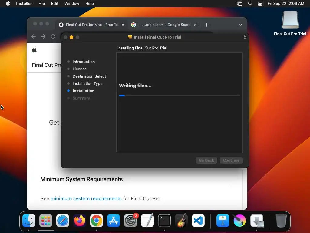Launch Keynote from the Dock
The image size is (310, 233).
(x=223, y=221)
